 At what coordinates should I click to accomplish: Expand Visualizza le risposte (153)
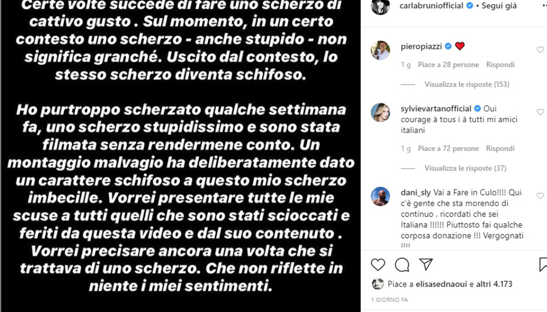[x=467, y=85]
